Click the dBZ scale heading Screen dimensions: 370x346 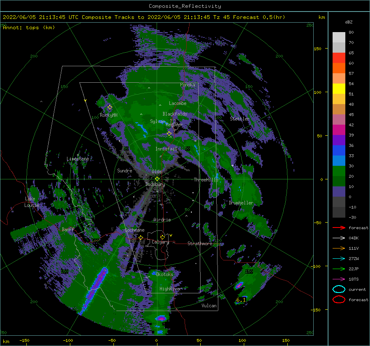point(349,22)
